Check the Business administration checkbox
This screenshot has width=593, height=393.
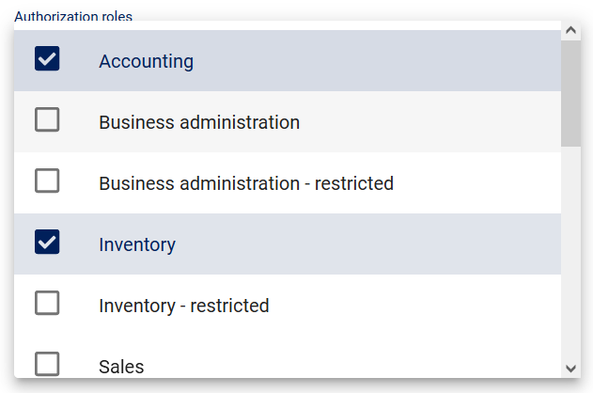point(47,120)
